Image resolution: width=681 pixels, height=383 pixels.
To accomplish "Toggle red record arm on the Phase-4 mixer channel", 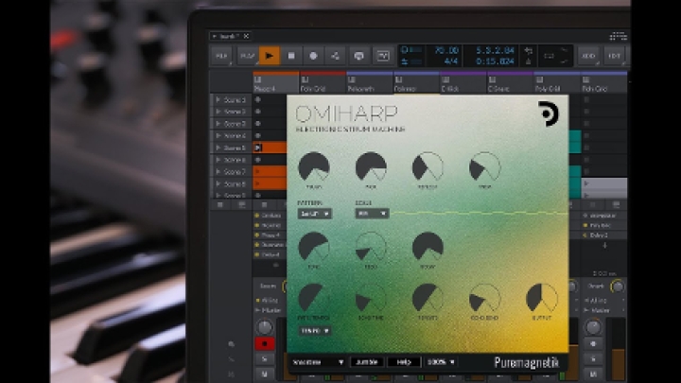I will (265, 343).
